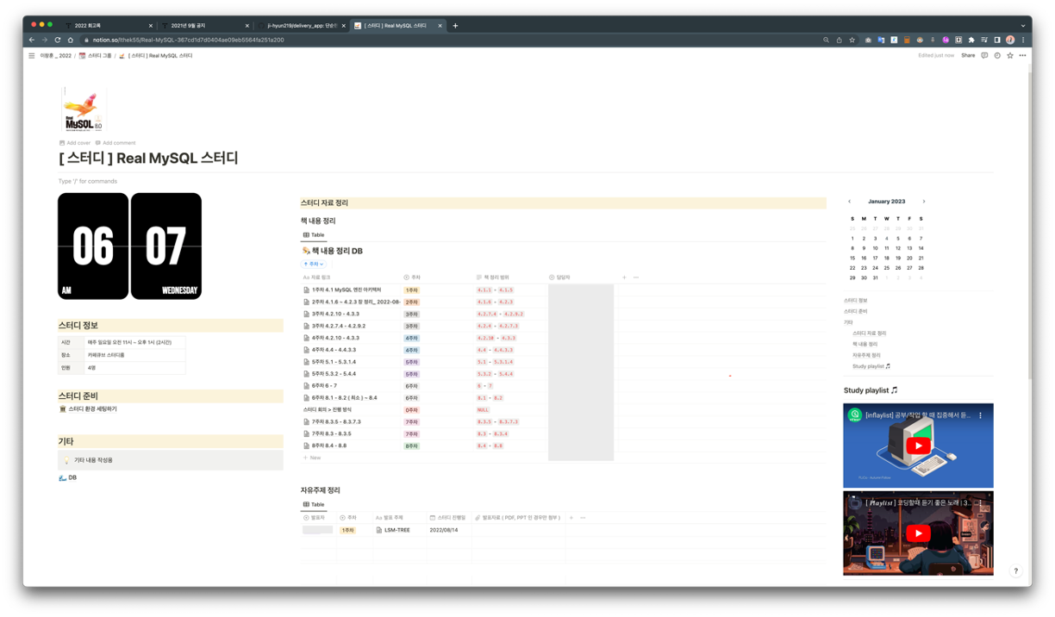Open row 7주차 8.3.5 - 8.3.7.3

336,422
